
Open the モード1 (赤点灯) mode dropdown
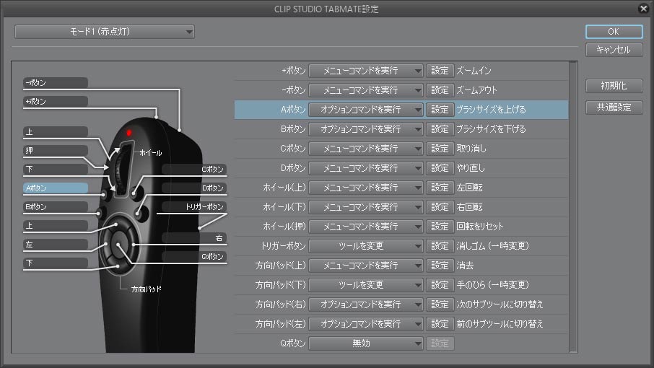point(104,32)
